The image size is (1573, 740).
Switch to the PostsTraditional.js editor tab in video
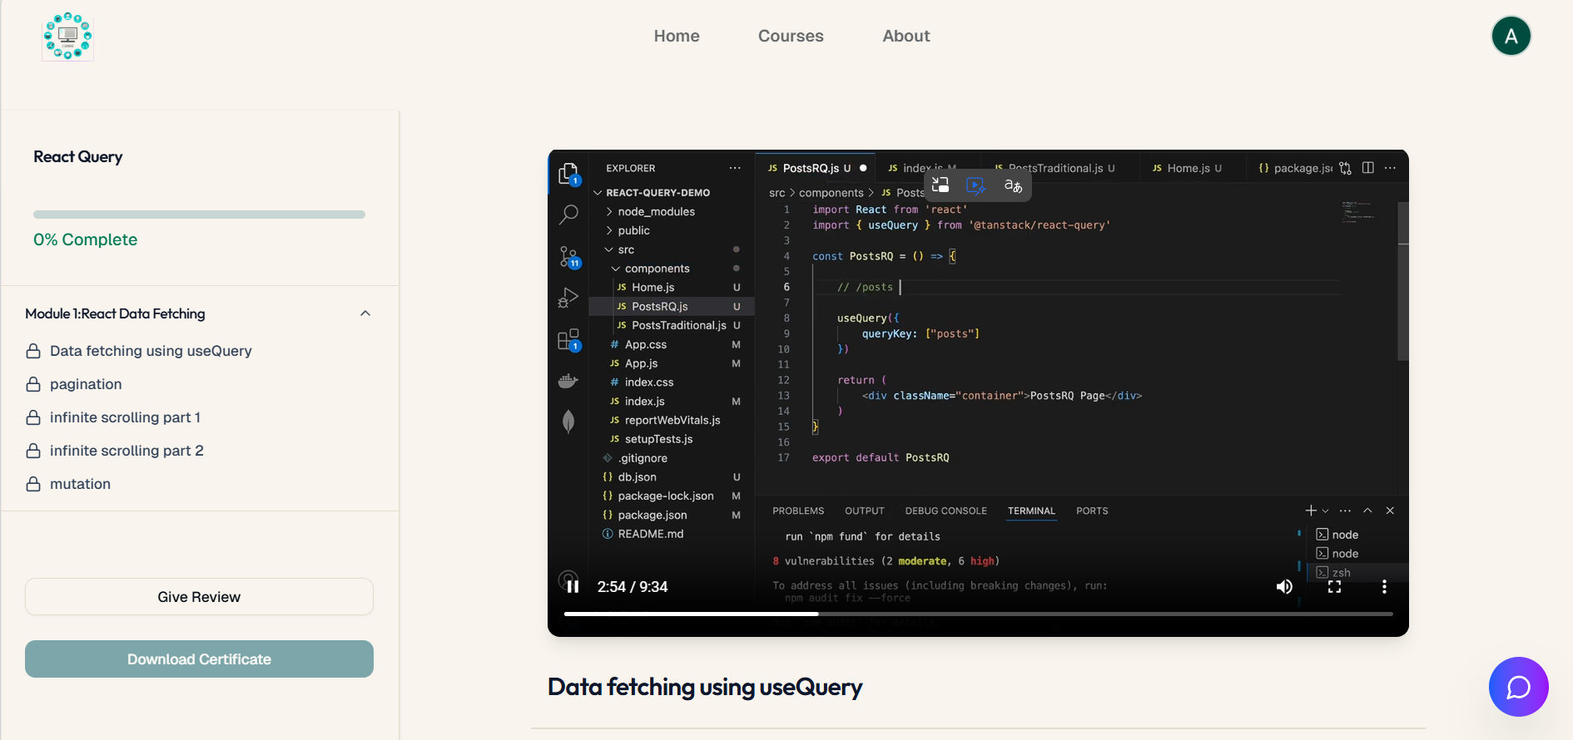[x=1054, y=168]
